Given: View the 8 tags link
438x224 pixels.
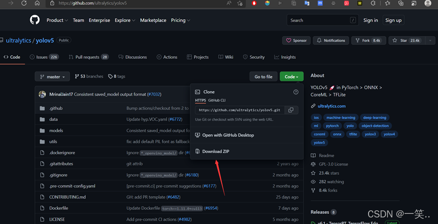Looking at the screenshot, I should click(x=117, y=77).
